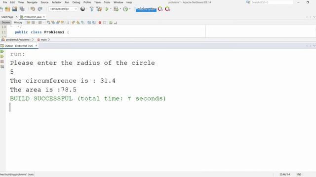
Task: Toggle the Rectangular Selection icon
Action: click(67, 23)
